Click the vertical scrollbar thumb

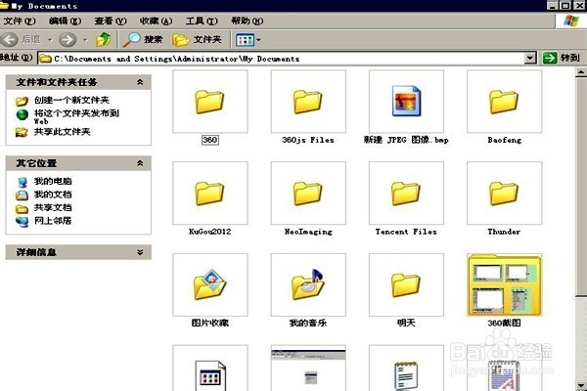click(581, 186)
